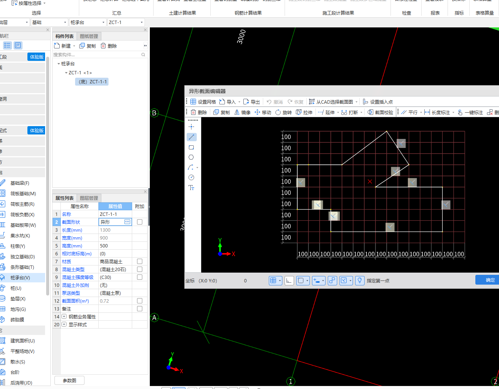Image resolution: width=499 pixels, height=389 pixels.
Task: Expand the 钢筋业务属性 row
Action: [x=64, y=317]
